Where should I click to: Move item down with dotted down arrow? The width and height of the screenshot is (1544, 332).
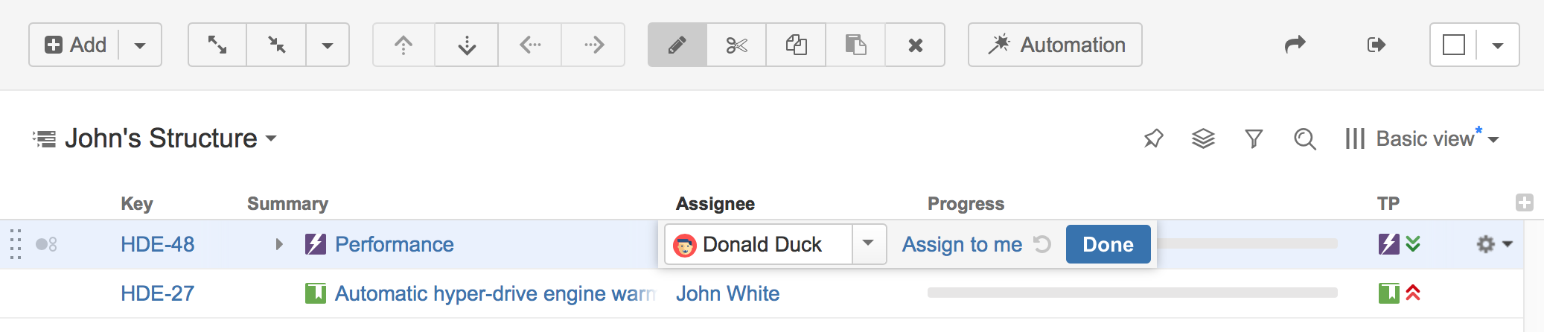[x=467, y=45]
